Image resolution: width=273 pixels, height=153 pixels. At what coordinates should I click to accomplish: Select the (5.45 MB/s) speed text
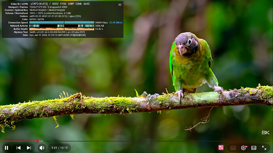(116, 22)
